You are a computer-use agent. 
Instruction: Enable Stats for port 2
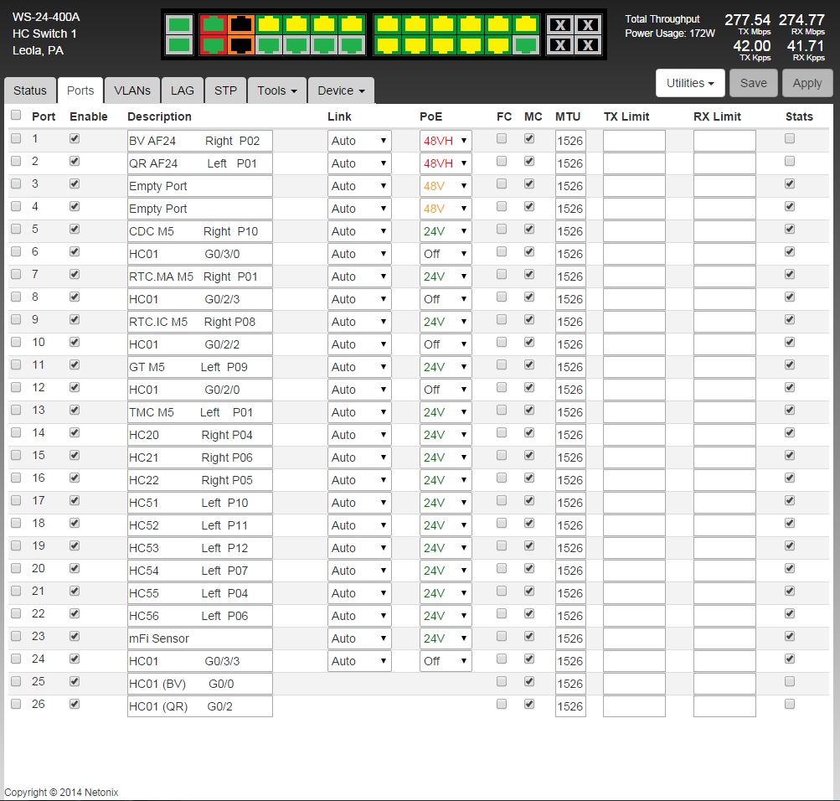pyautogui.click(x=790, y=161)
